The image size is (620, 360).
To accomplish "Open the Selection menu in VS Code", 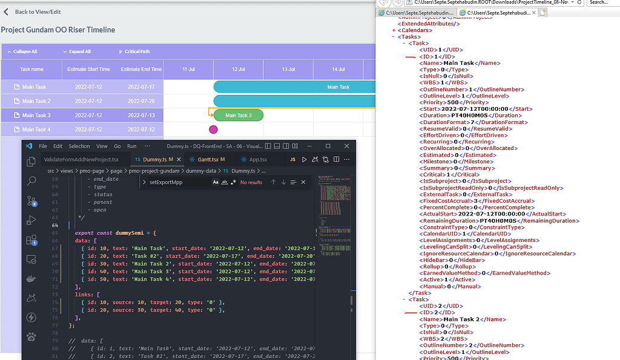I will (79, 146).
